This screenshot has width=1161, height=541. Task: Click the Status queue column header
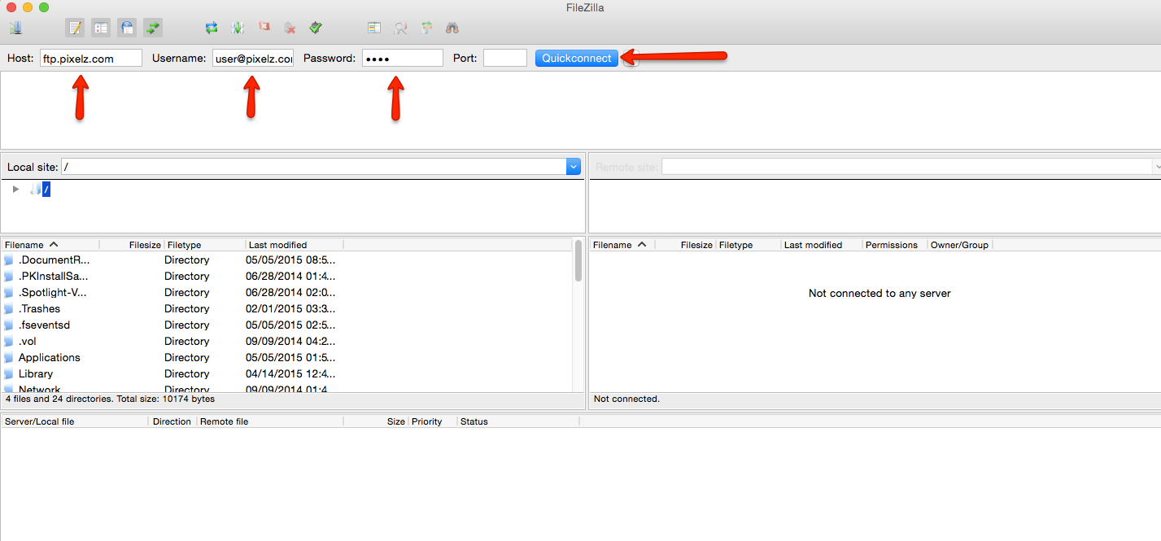click(518, 421)
